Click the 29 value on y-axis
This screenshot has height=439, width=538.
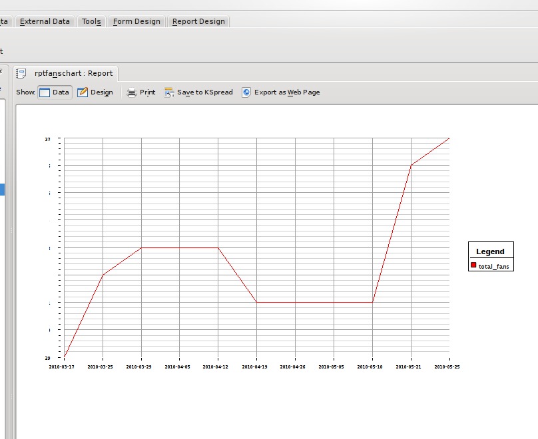[48, 358]
